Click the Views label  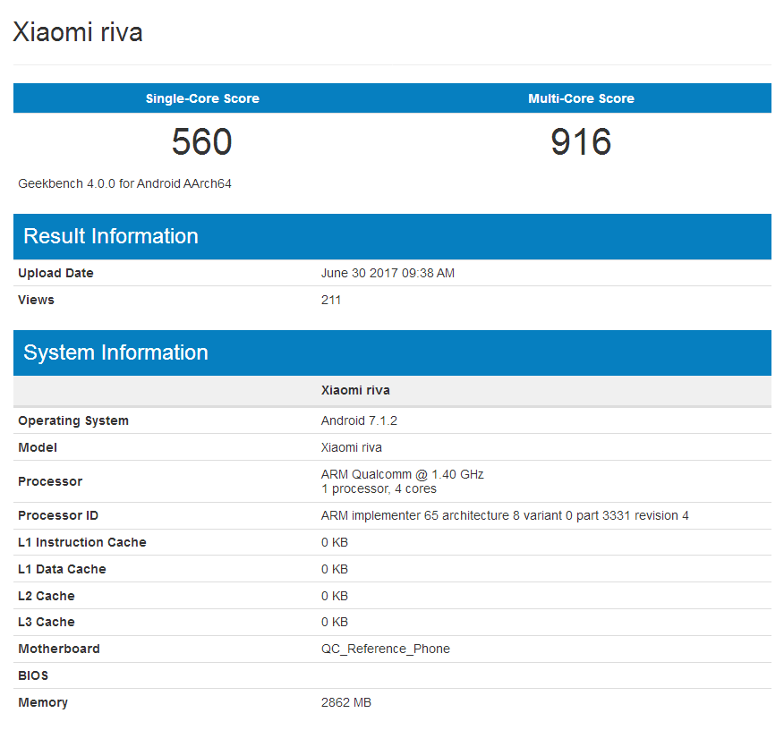(x=36, y=300)
